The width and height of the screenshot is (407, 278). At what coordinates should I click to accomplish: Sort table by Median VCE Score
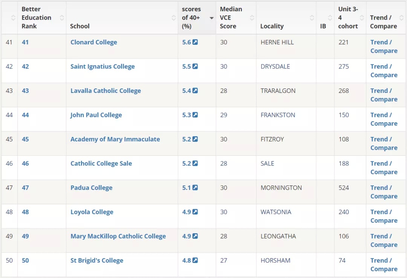point(252,18)
